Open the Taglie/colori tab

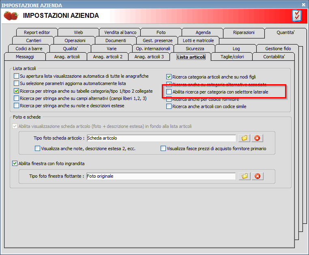232,57
